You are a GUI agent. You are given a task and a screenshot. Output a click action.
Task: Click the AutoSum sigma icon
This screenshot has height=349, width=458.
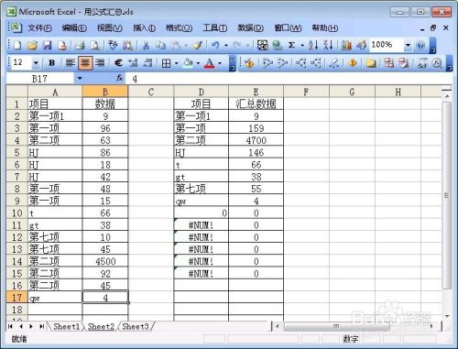tap(291, 46)
